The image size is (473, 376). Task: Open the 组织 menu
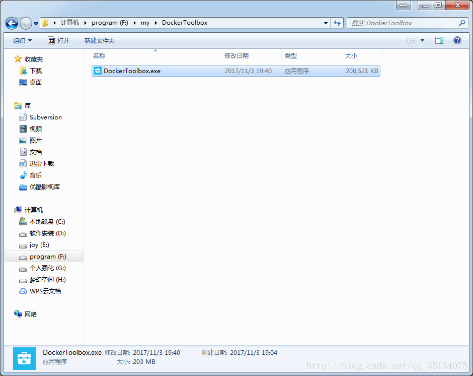click(22, 40)
